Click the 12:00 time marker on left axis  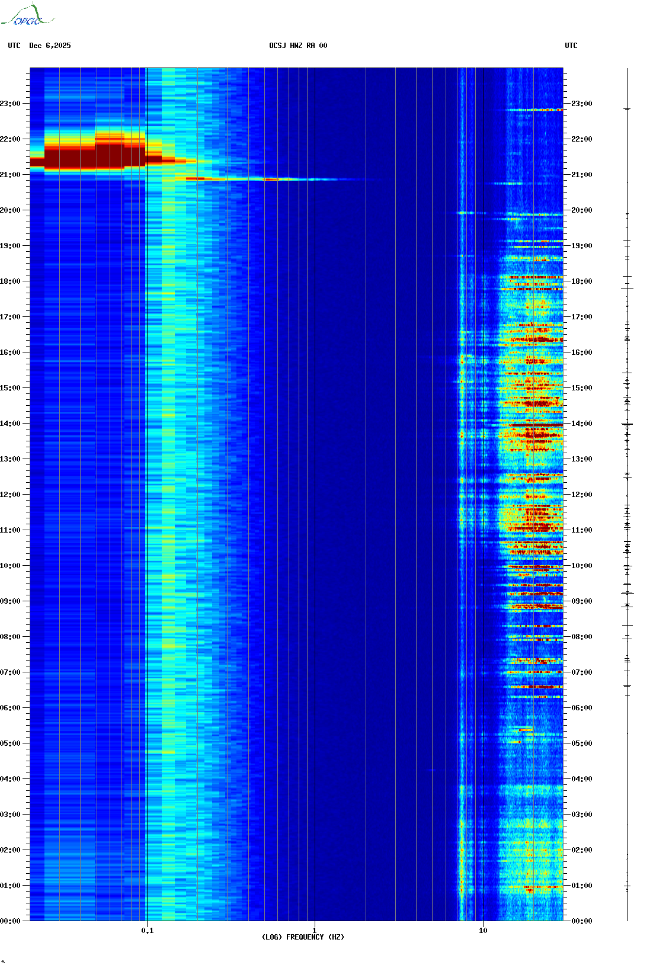[11, 495]
